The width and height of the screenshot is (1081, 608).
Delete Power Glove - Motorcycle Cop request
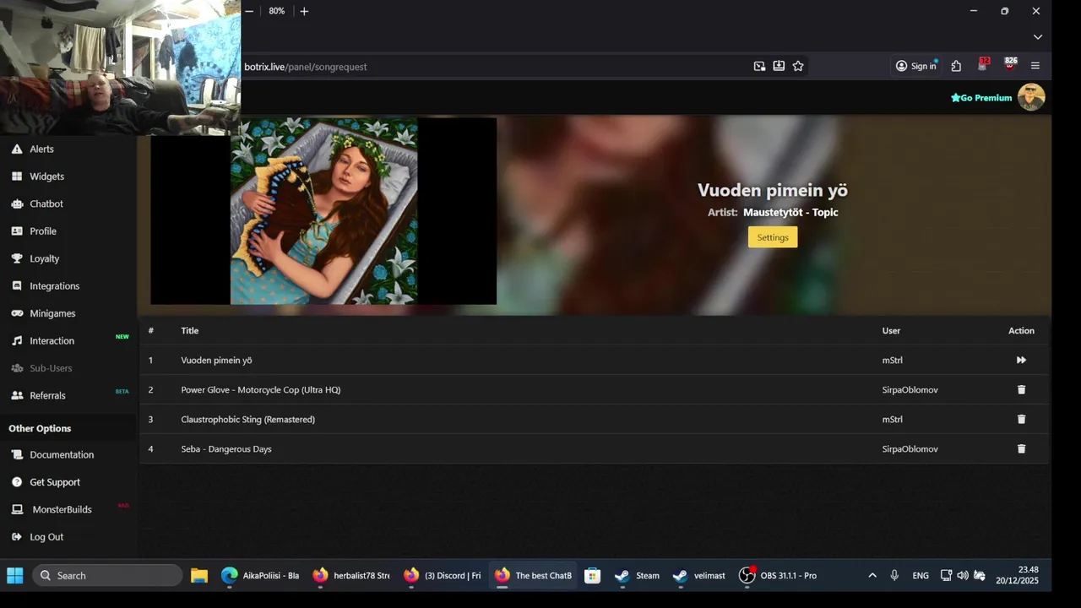[x=1021, y=390]
